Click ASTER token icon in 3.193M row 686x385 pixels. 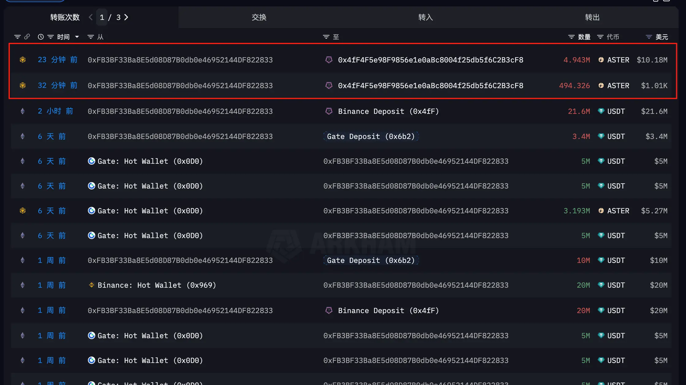[601, 211]
